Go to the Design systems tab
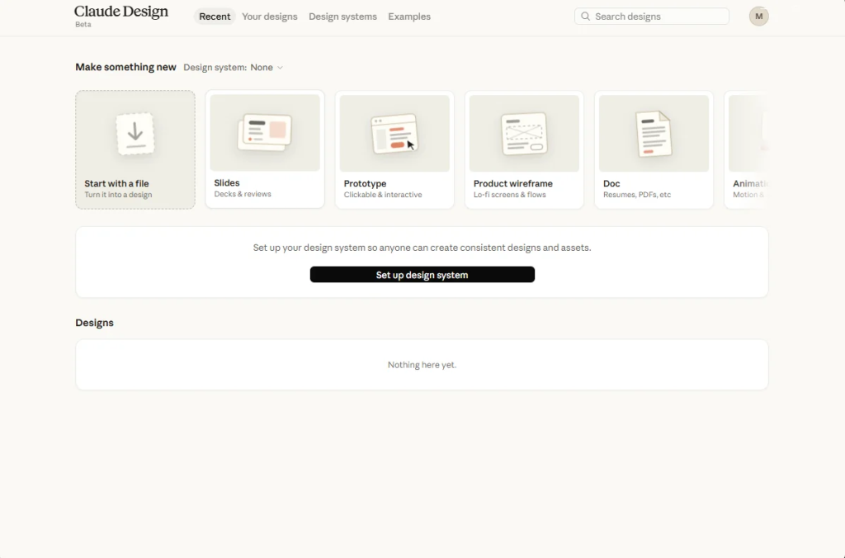This screenshot has height=558, width=845. tap(342, 17)
